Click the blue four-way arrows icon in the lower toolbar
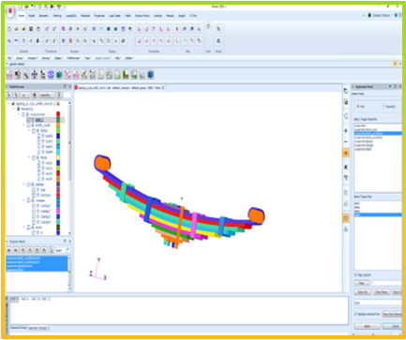Screen dimensions: 406x340 coord(35,75)
